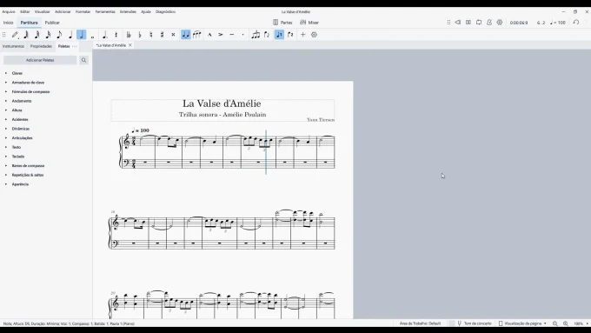Add staccato articulation

coord(242,35)
